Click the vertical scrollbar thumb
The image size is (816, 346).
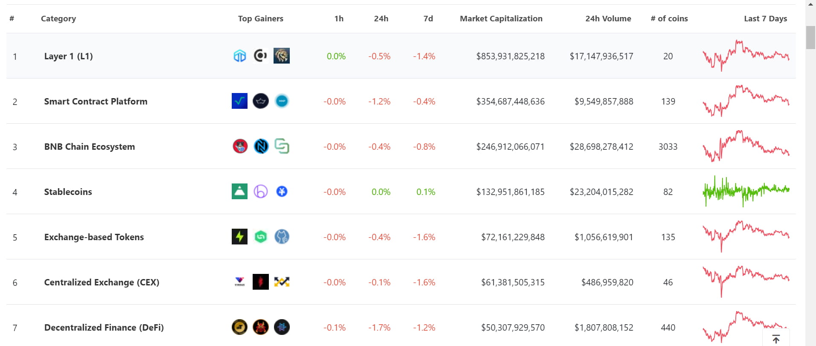coord(810,38)
